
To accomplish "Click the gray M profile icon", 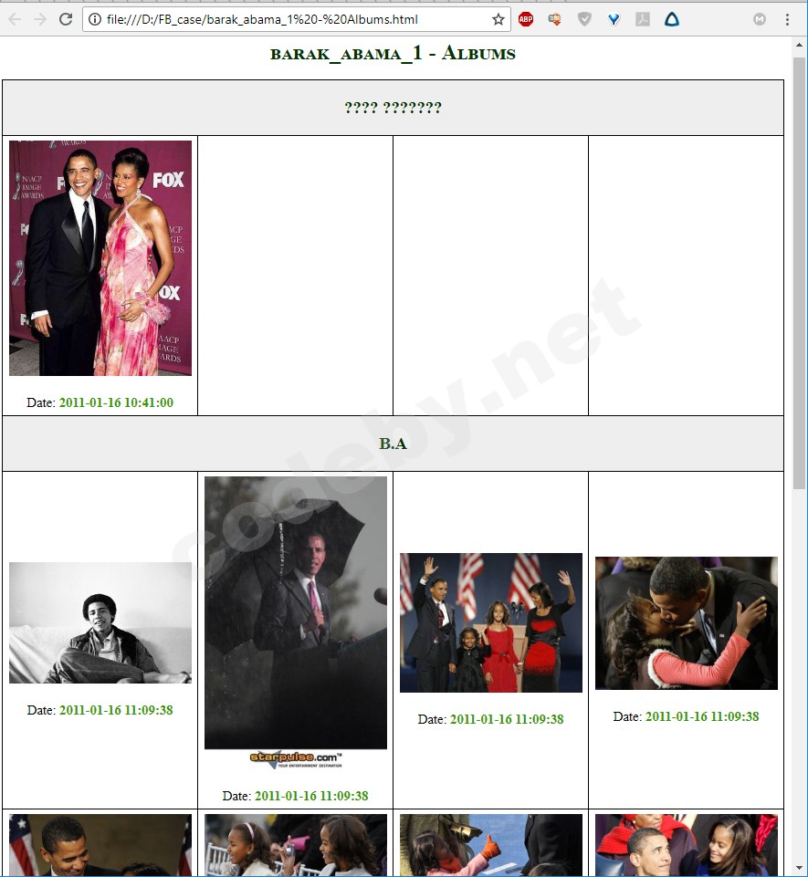I will (760, 19).
